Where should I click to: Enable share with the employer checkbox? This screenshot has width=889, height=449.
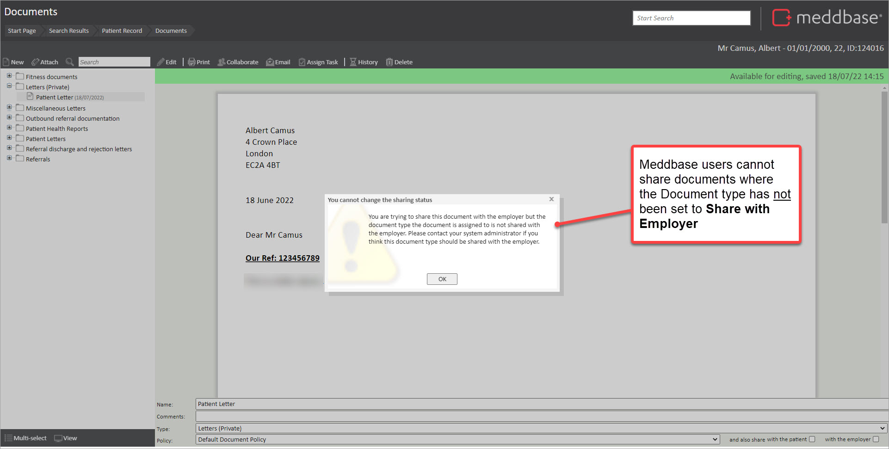pos(876,439)
